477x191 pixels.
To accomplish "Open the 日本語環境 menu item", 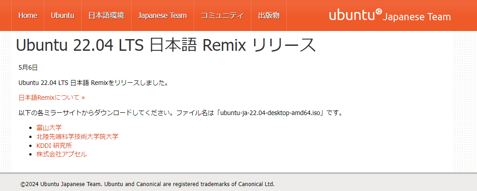I will pyautogui.click(x=106, y=15).
